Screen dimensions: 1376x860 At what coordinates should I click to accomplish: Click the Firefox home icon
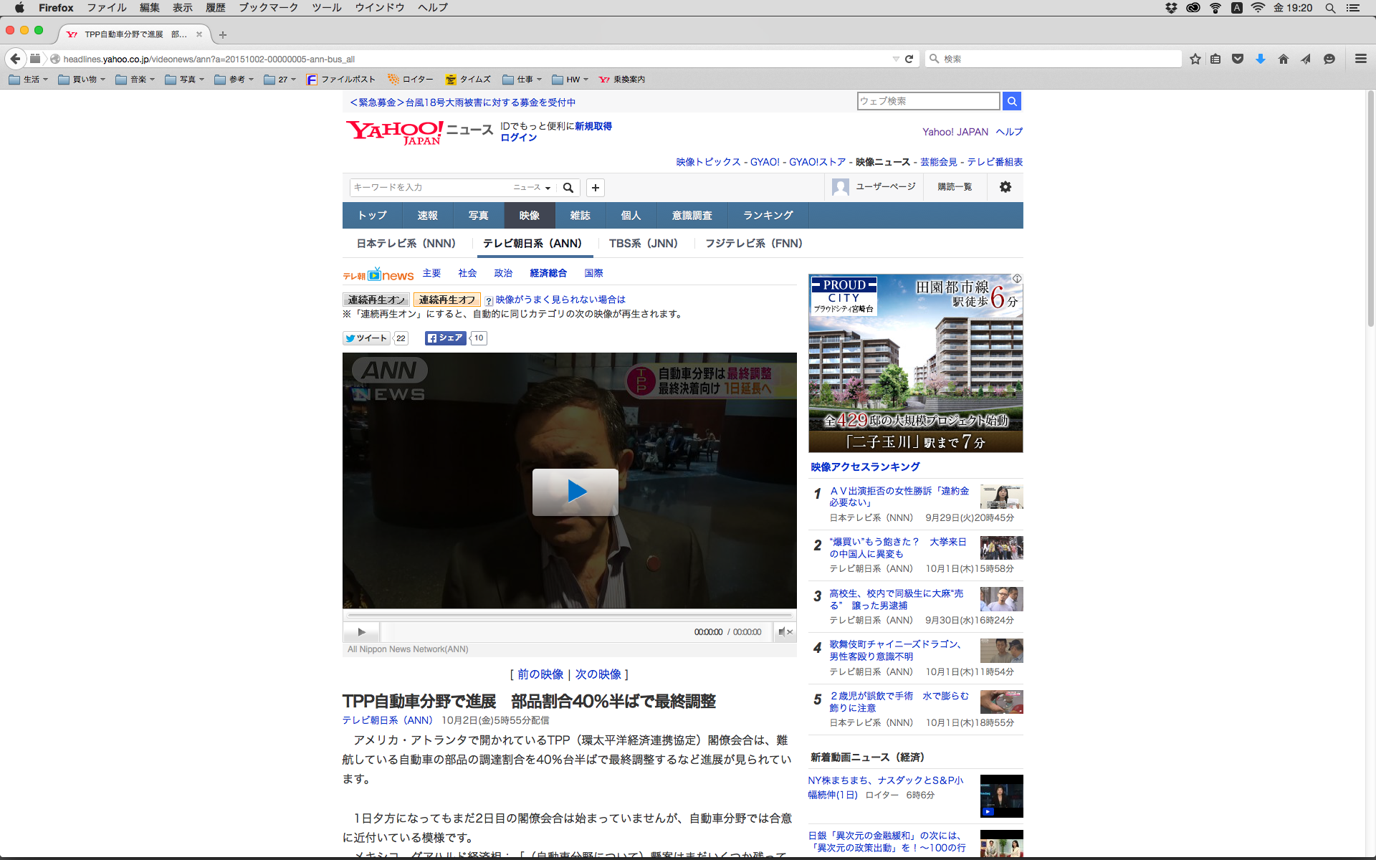[x=1283, y=59]
